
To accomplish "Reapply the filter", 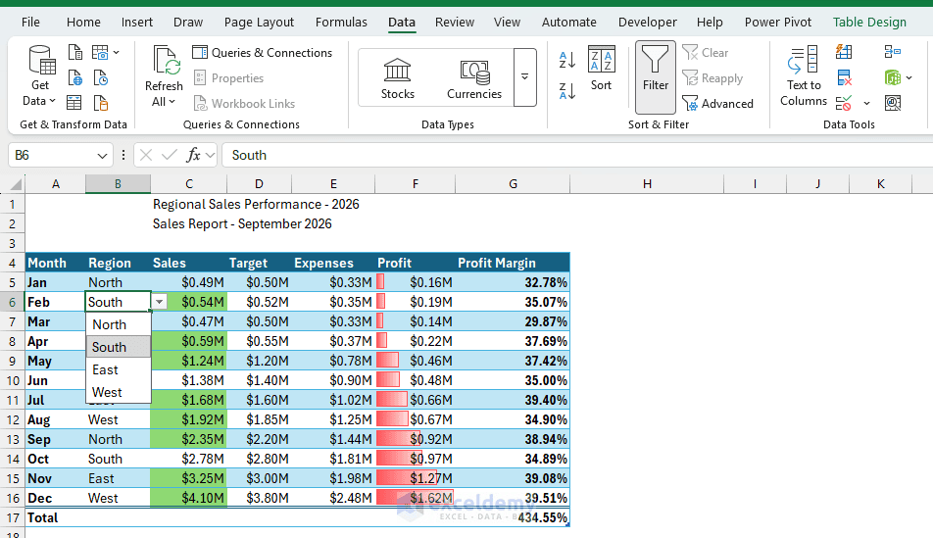I will click(x=712, y=78).
